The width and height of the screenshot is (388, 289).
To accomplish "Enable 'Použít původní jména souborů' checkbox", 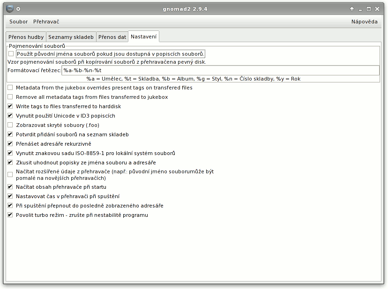I will click(x=11, y=54).
